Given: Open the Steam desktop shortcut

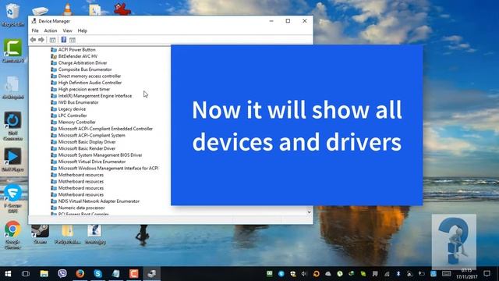Looking at the screenshot, I should click(x=40, y=234).
